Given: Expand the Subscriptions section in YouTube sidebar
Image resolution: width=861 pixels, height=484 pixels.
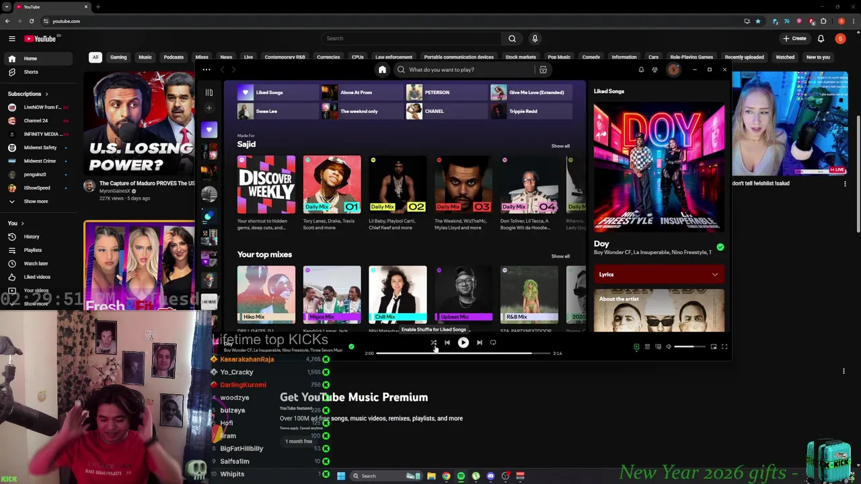Looking at the screenshot, I should point(28,93).
